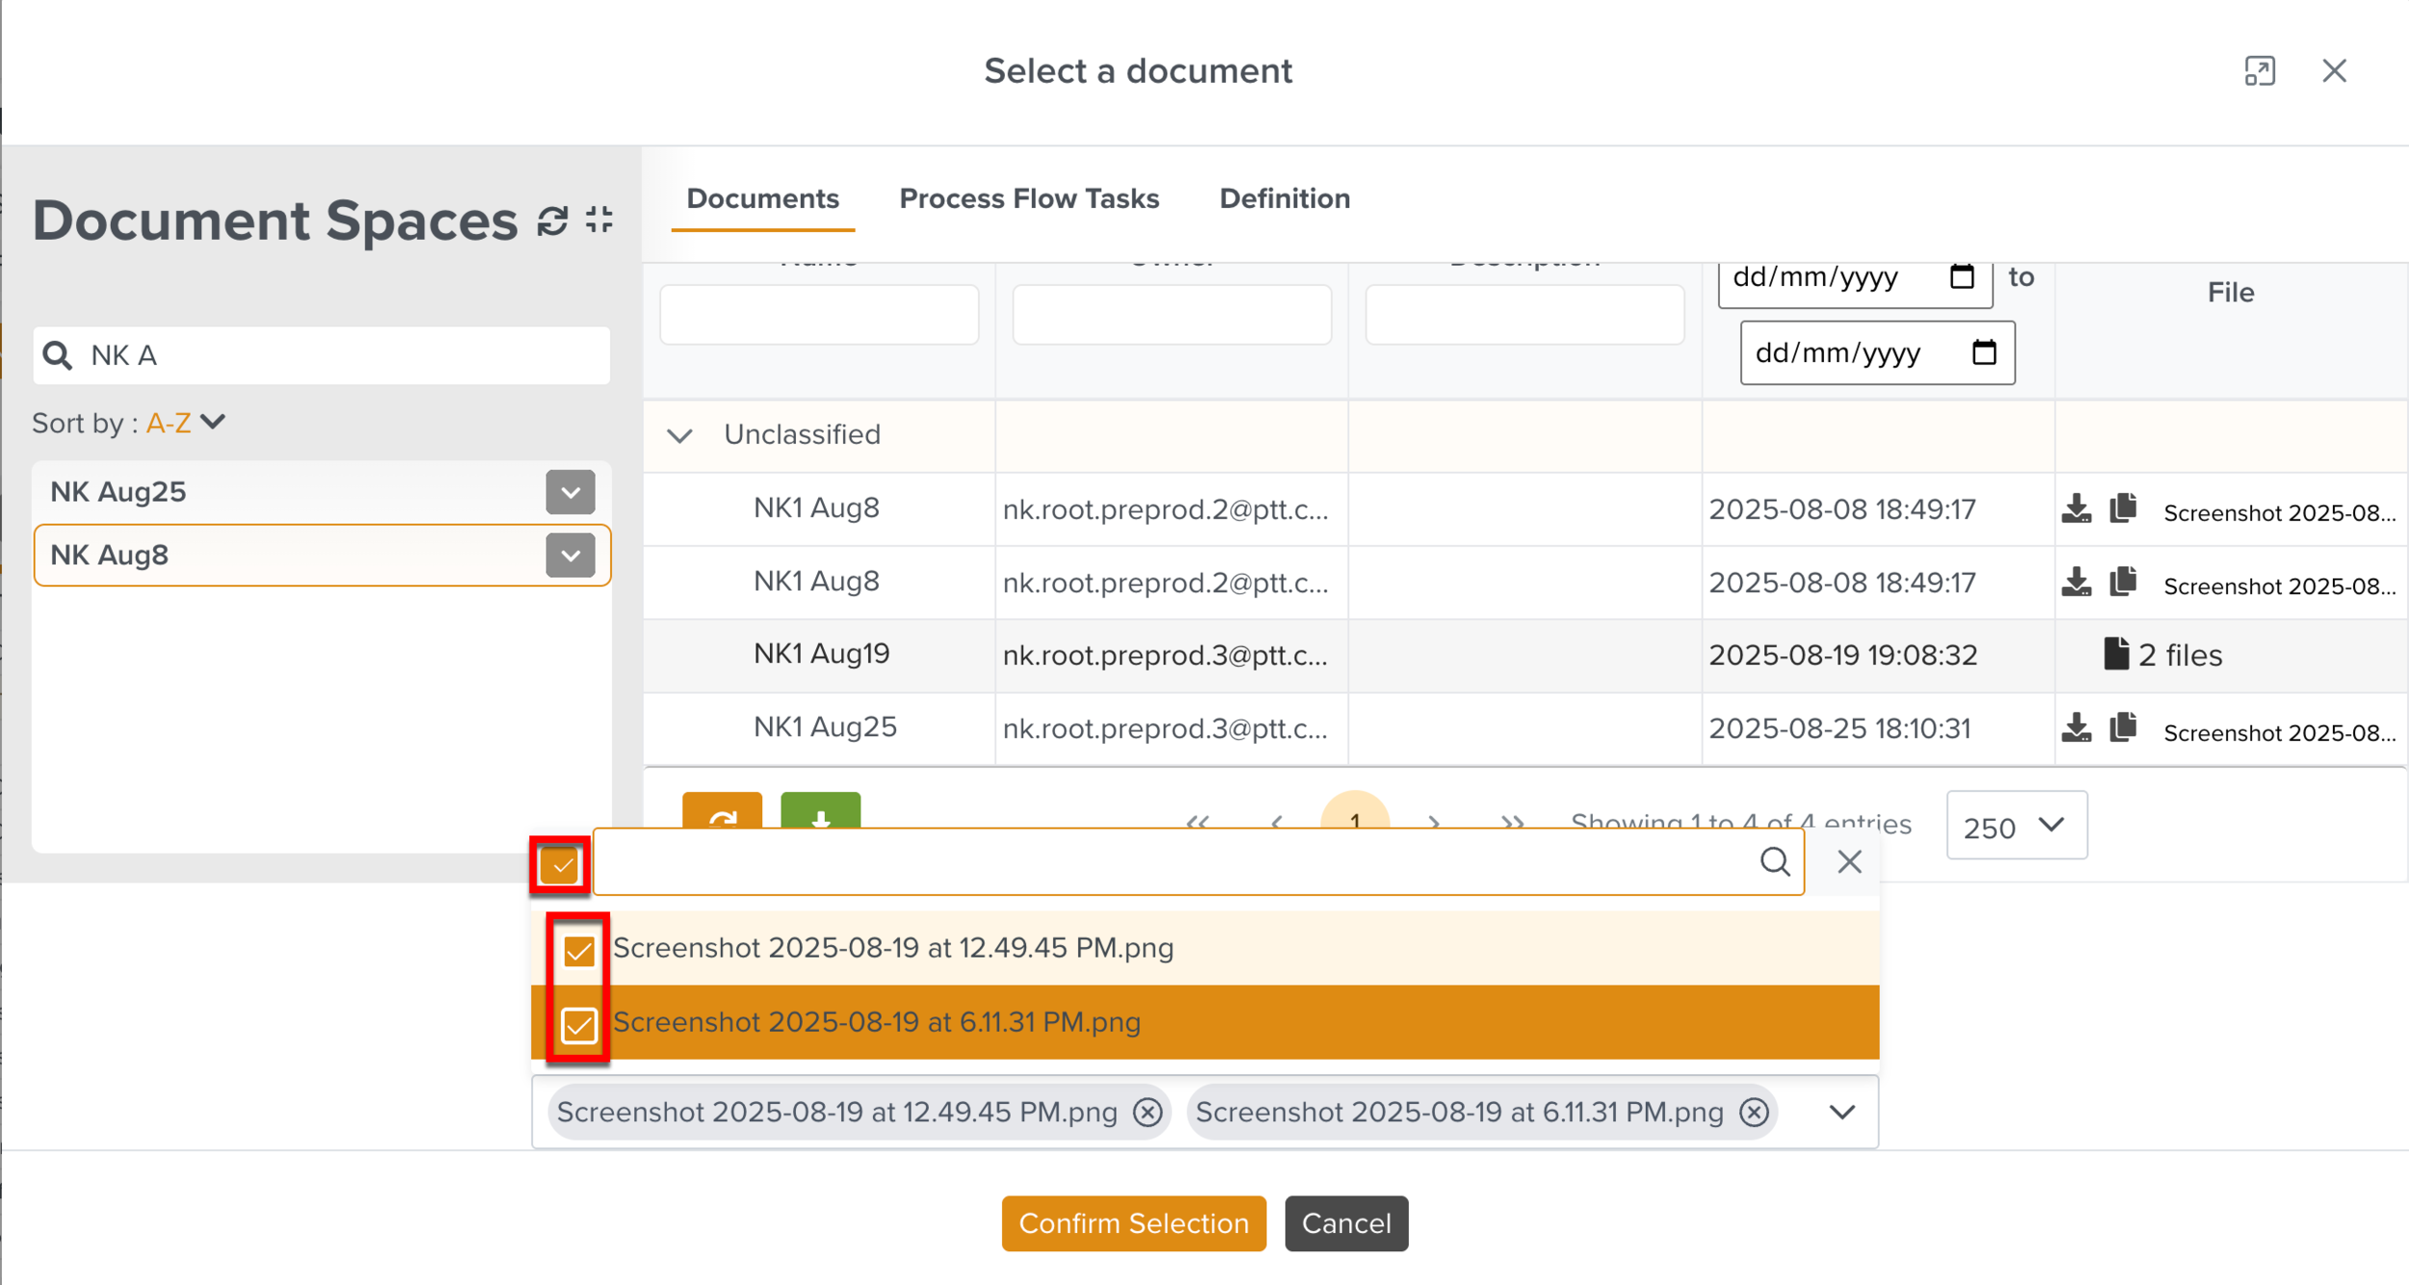Remove the 12.49.45 PM.png chip
The width and height of the screenshot is (2409, 1285).
point(1147,1113)
